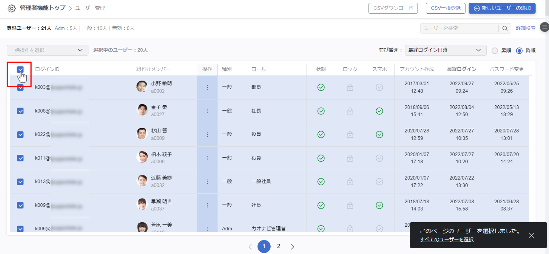Click avatar of 金子 衆
The width and height of the screenshot is (549, 254).
tap(142, 110)
